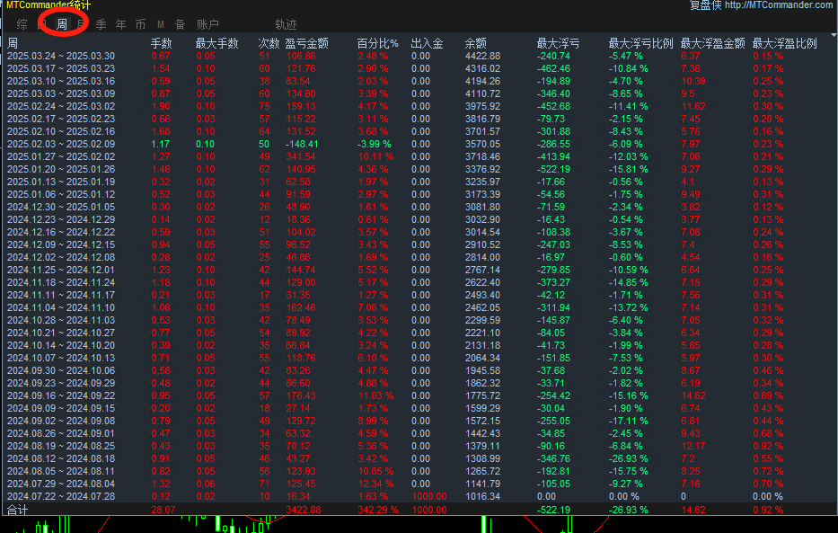Select the circled 周 weekly tab
Image resolution: width=838 pixels, height=533 pixels.
pyautogui.click(x=63, y=24)
